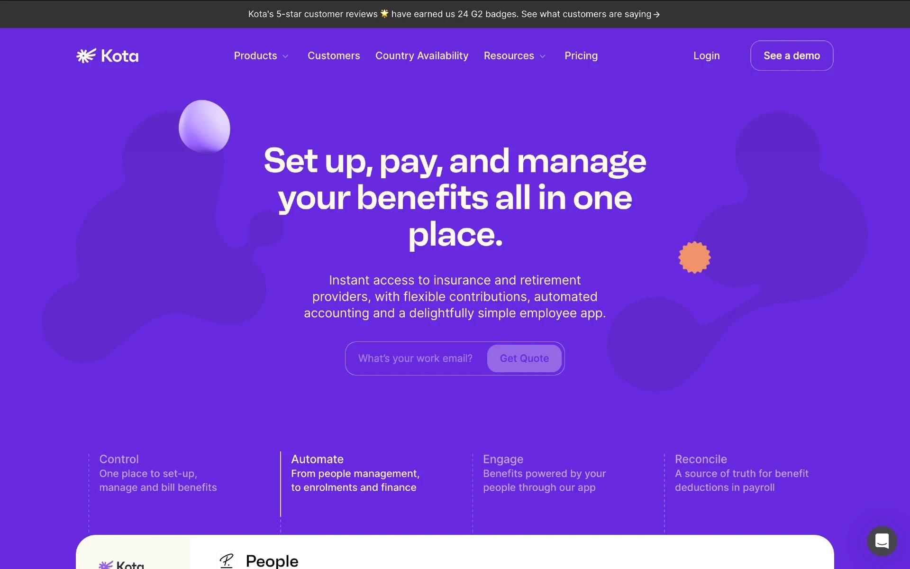Click the Resources dropdown arrow

click(543, 56)
